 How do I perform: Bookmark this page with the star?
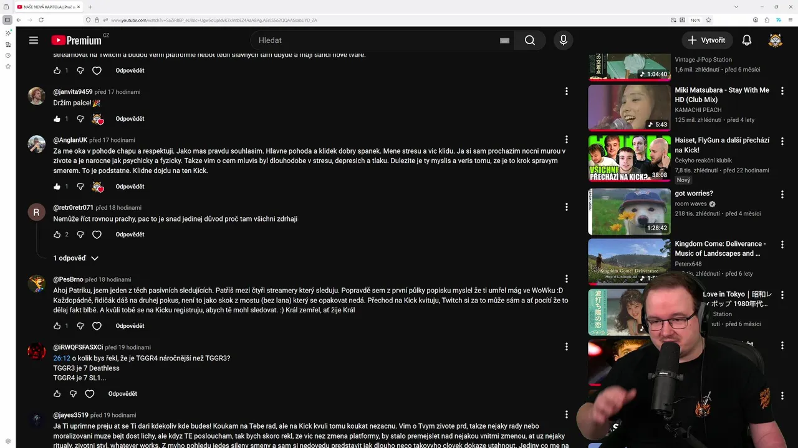click(x=708, y=20)
